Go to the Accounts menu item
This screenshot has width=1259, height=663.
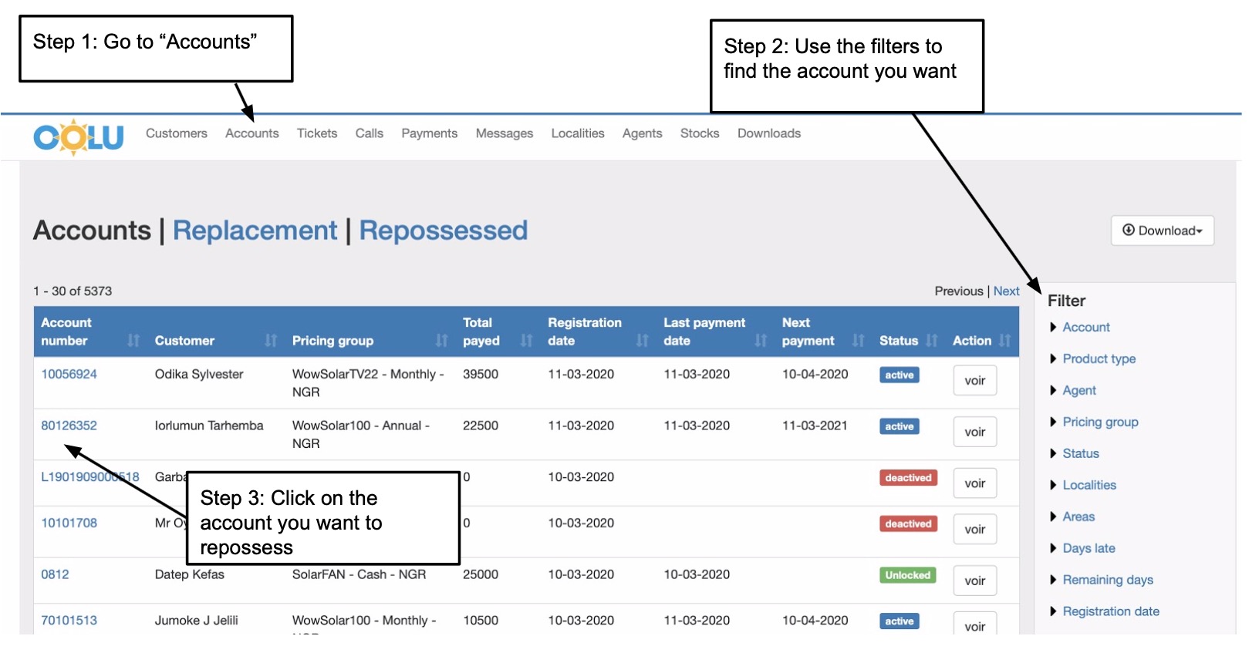coord(251,133)
